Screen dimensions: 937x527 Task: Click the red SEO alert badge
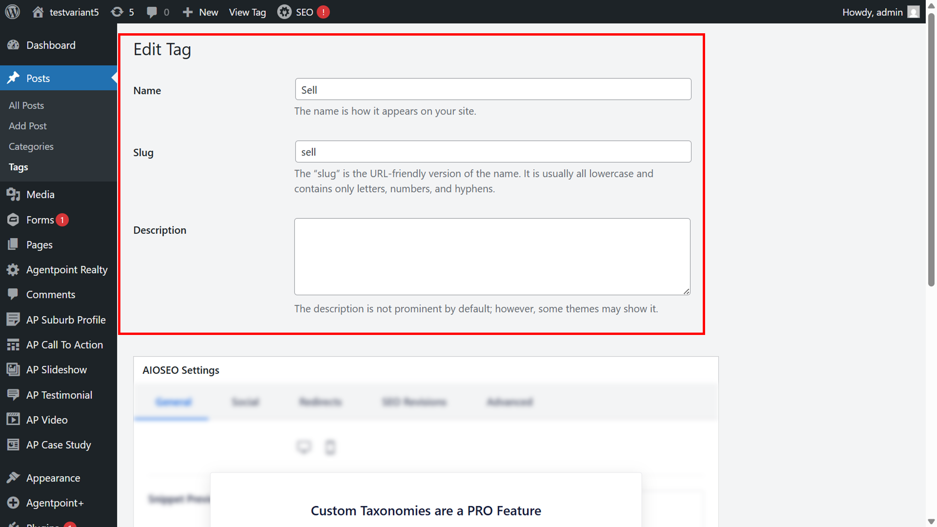point(323,12)
